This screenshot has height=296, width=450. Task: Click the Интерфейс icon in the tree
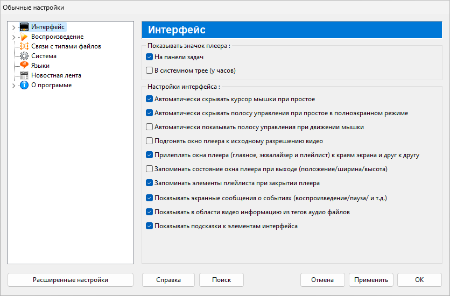(x=24, y=27)
